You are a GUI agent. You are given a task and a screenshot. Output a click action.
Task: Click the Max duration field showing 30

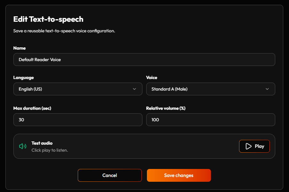78,120
